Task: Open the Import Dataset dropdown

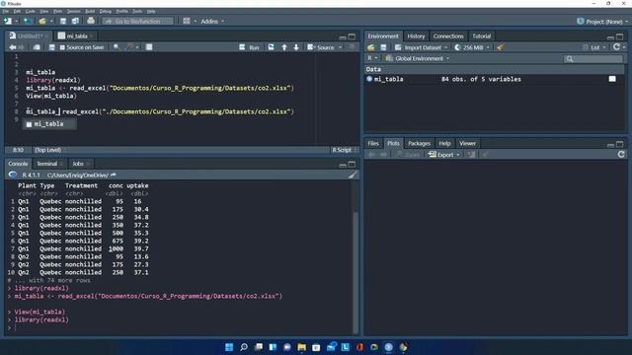Action: 422,47
